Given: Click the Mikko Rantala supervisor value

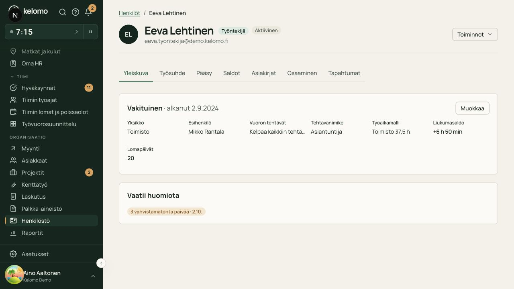Looking at the screenshot, I should [206, 132].
